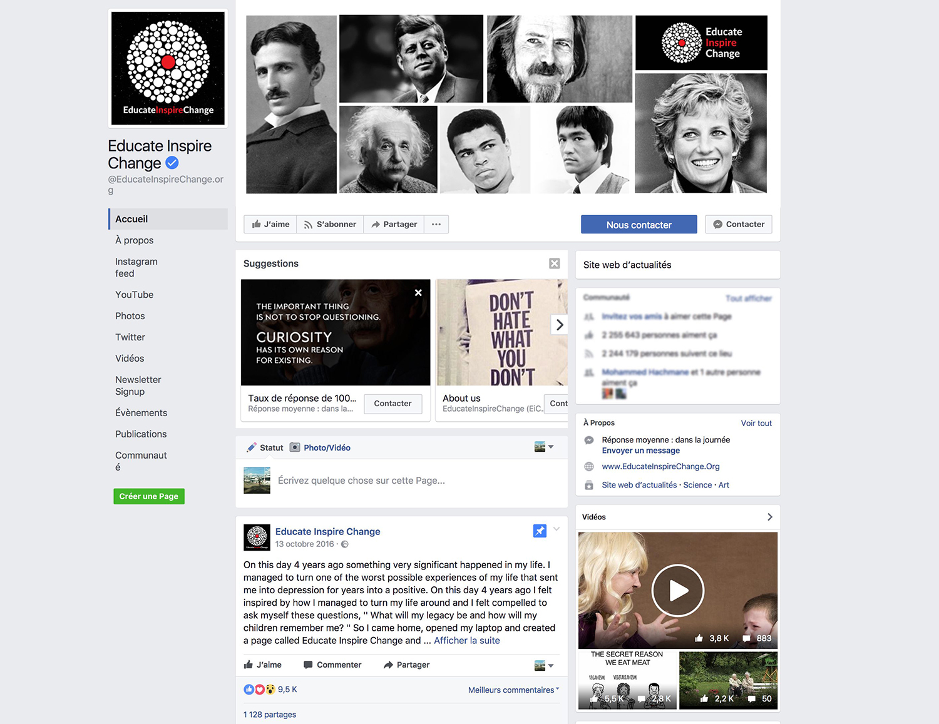Image resolution: width=939 pixels, height=724 pixels.
Task: Click Contacter on the response rate card
Action: (393, 404)
